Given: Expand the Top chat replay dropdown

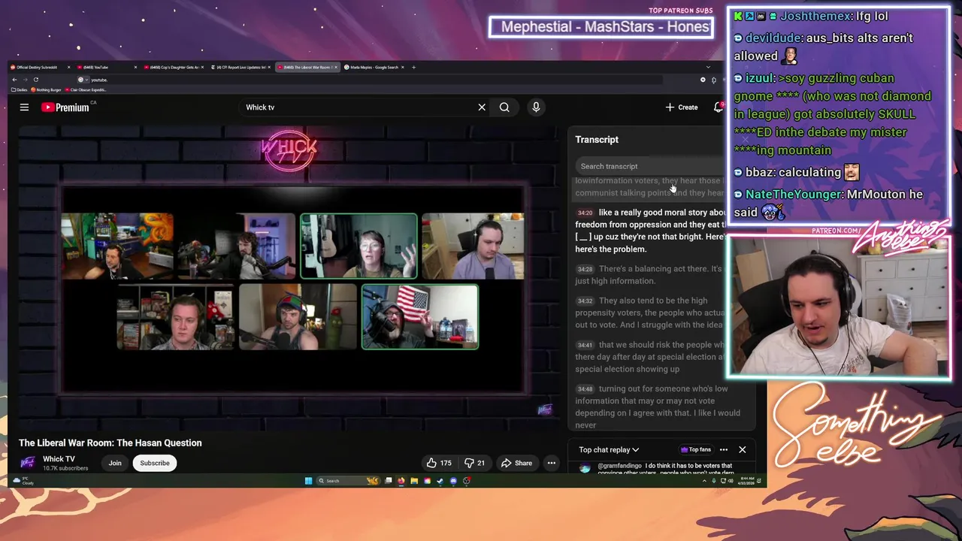Looking at the screenshot, I should click(x=609, y=450).
